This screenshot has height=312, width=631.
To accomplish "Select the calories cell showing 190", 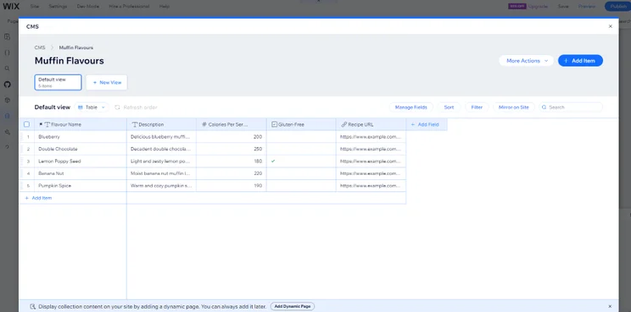I will 232,186.
